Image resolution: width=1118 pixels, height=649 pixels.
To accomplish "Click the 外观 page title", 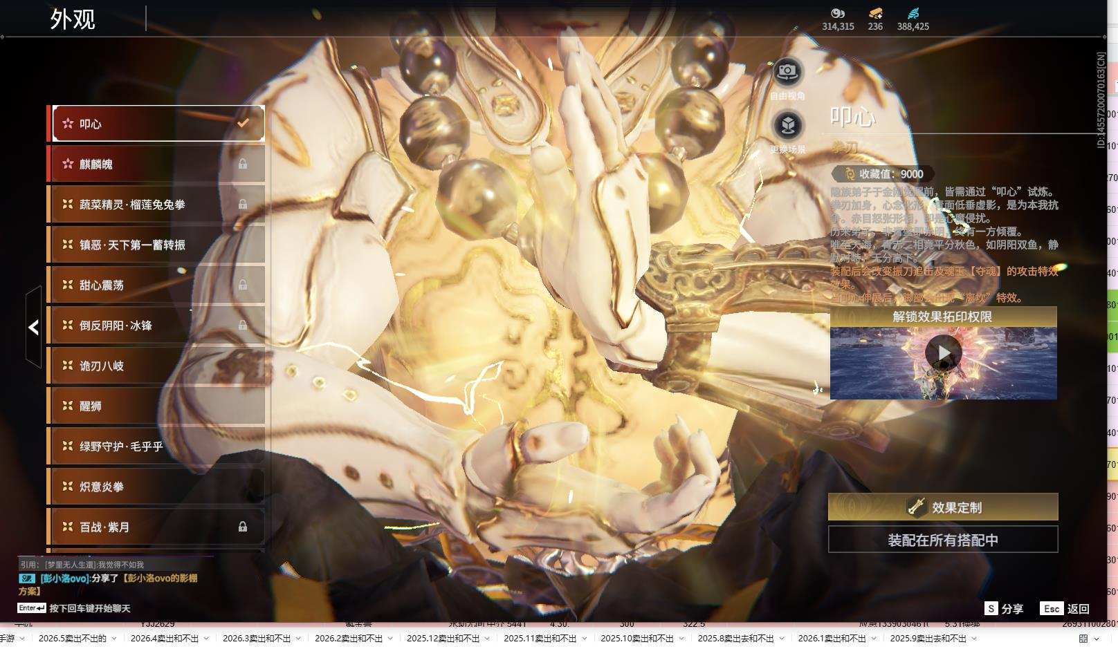I will [73, 19].
